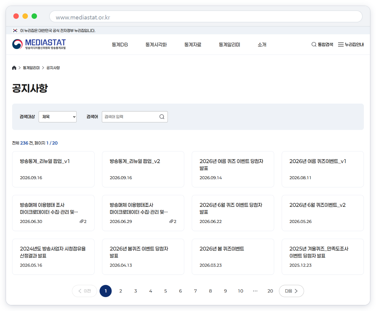Click the green maximize window dot

34,16
